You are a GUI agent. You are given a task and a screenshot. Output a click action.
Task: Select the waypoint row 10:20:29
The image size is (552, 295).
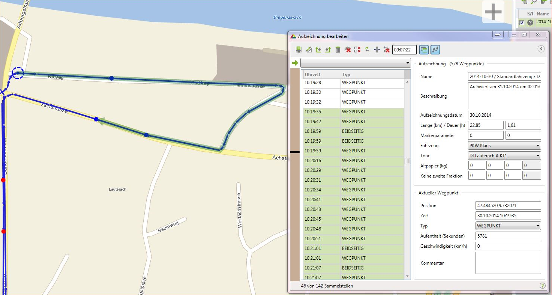point(354,170)
